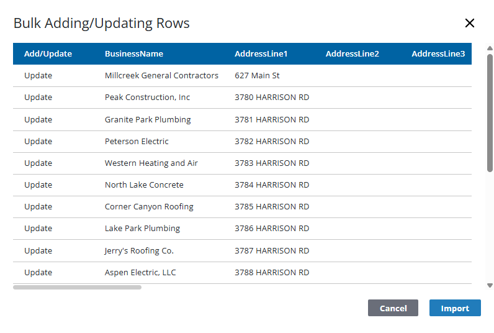Choose the Peak Construction, Inc row

point(147,98)
